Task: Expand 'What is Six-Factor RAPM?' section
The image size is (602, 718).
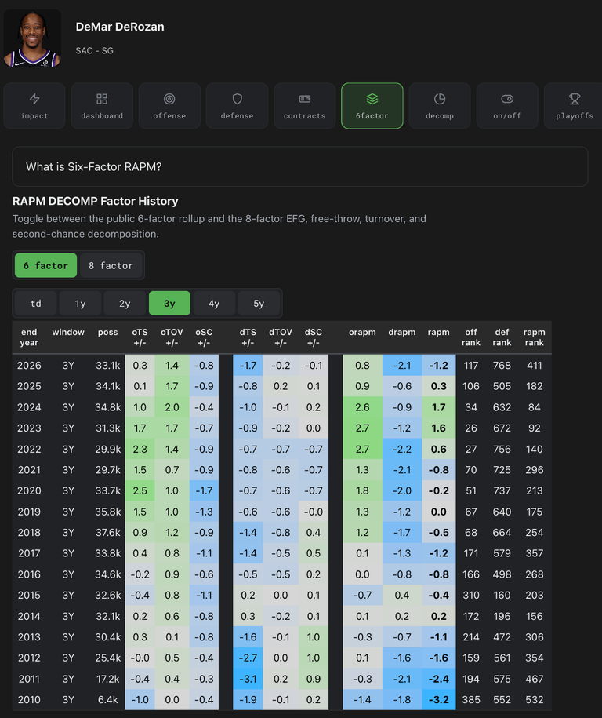Action: click(300, 166)
